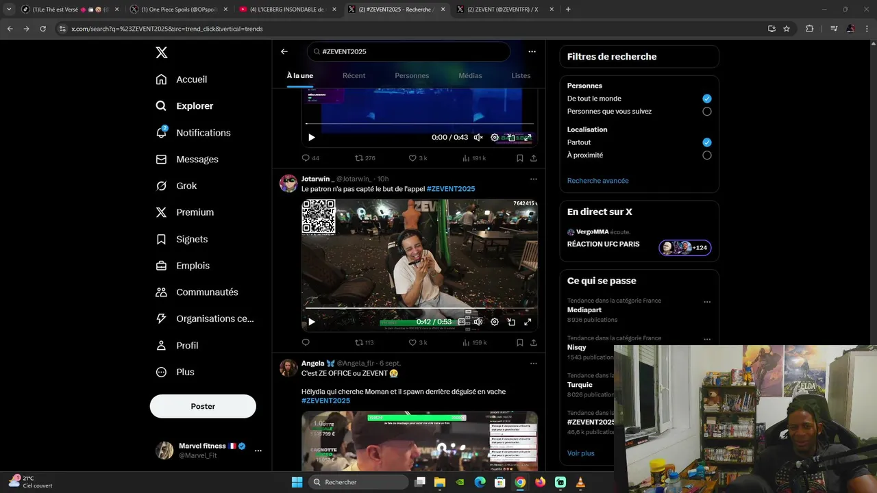Switch to the Personnes tab
877x493 pixels.
(x=412, y=76)
